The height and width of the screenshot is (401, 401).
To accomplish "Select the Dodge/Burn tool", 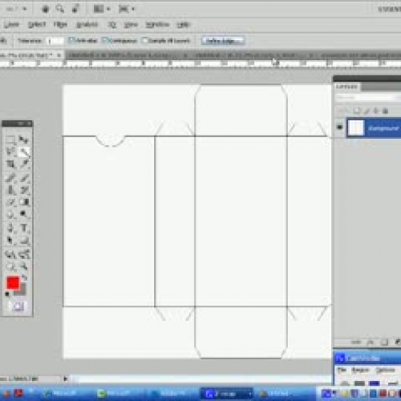I will click(24, 214).
